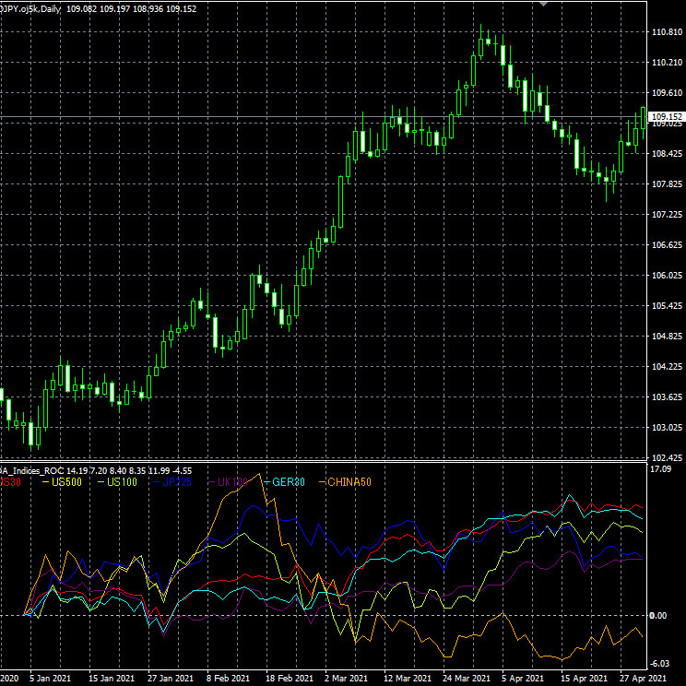Click the 107.825 price axis label
Screen dimensions: 686x686
point(667,184)
